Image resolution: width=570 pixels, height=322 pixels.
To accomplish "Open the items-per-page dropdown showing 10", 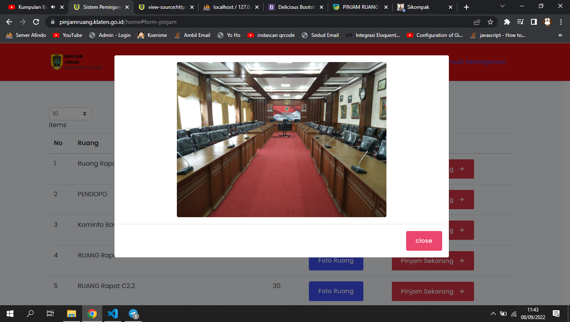I will click(x=70, y=114).
